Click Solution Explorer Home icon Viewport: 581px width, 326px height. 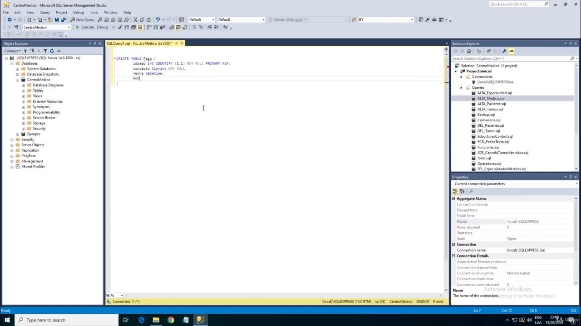click(x=469, y=51)
